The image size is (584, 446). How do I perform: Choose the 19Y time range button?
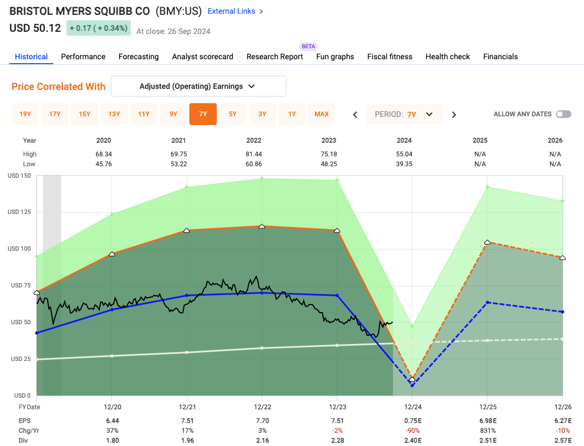point(25,114)
